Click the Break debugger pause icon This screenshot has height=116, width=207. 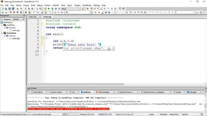point(112,9)
